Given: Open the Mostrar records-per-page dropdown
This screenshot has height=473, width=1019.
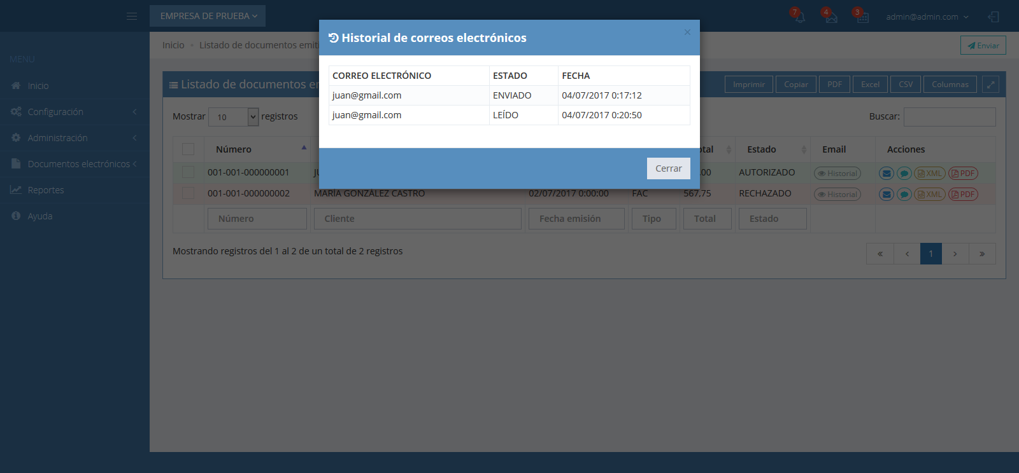Looking at the screenshot, I should tap(233, 117).
